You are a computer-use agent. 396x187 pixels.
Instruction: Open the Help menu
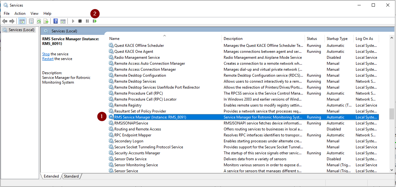pos(47,14)
